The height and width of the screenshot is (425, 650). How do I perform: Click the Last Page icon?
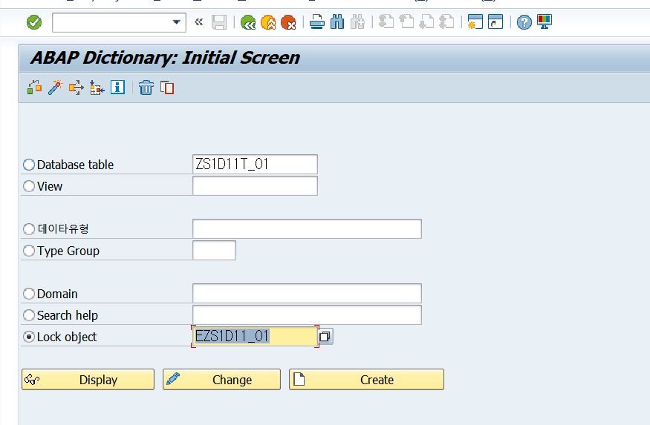(446, 22)
